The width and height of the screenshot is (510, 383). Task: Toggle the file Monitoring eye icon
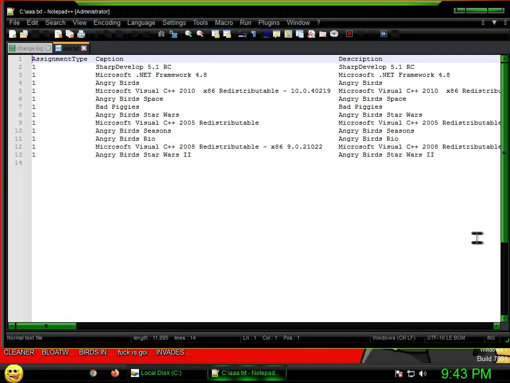click(334, 34)
